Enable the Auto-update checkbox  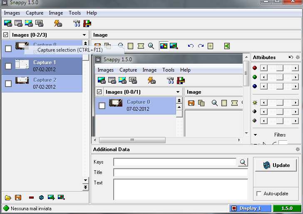coord(259,194)
